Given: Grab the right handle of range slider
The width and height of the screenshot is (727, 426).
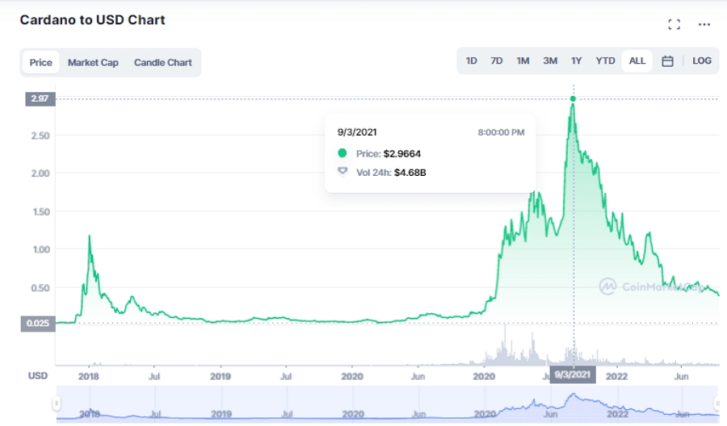Looking at the screenshot, I should pyautogui.click(x=716, y=403).
